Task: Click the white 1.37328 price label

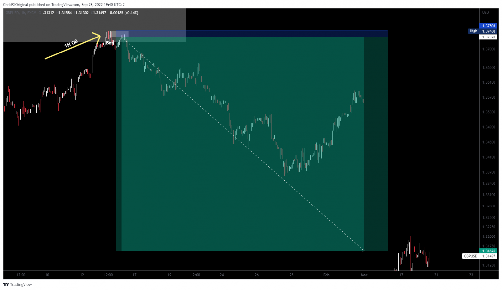Action: (489, 37)
